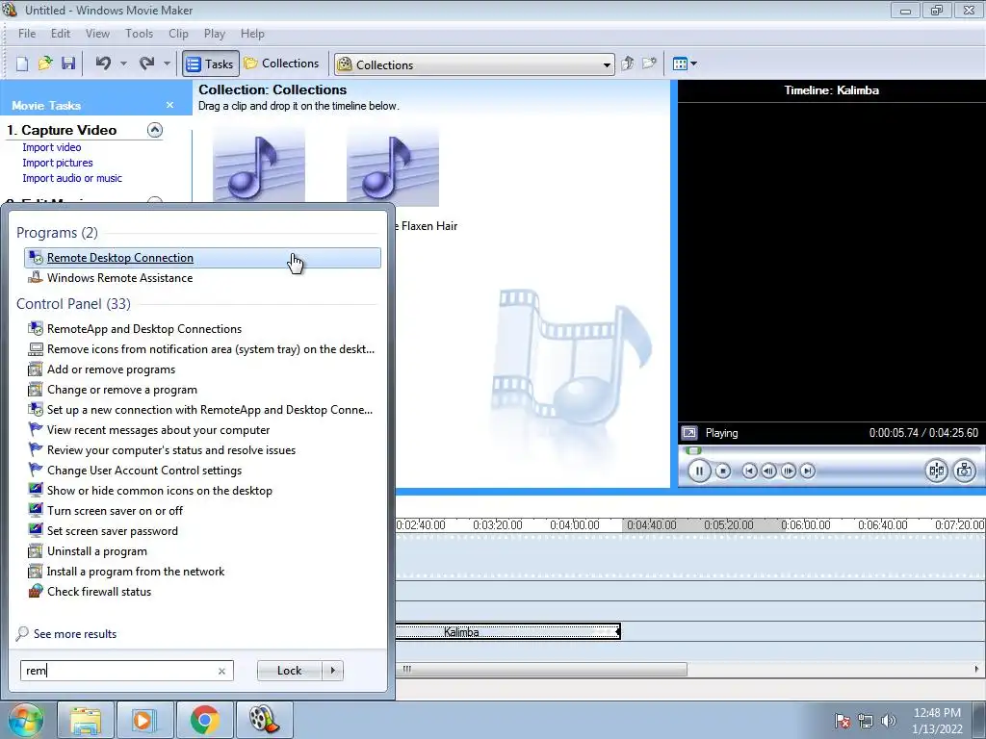Click the Take Picture camera icon
The image size is (986, 739).
[x=965, y=471]
